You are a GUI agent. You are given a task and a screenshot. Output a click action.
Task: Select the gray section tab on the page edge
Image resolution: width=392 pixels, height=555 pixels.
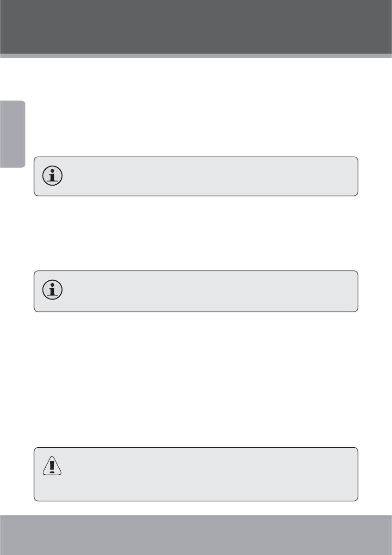13,134
